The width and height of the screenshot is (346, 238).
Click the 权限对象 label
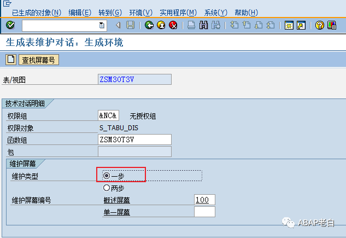click(20, 128)
